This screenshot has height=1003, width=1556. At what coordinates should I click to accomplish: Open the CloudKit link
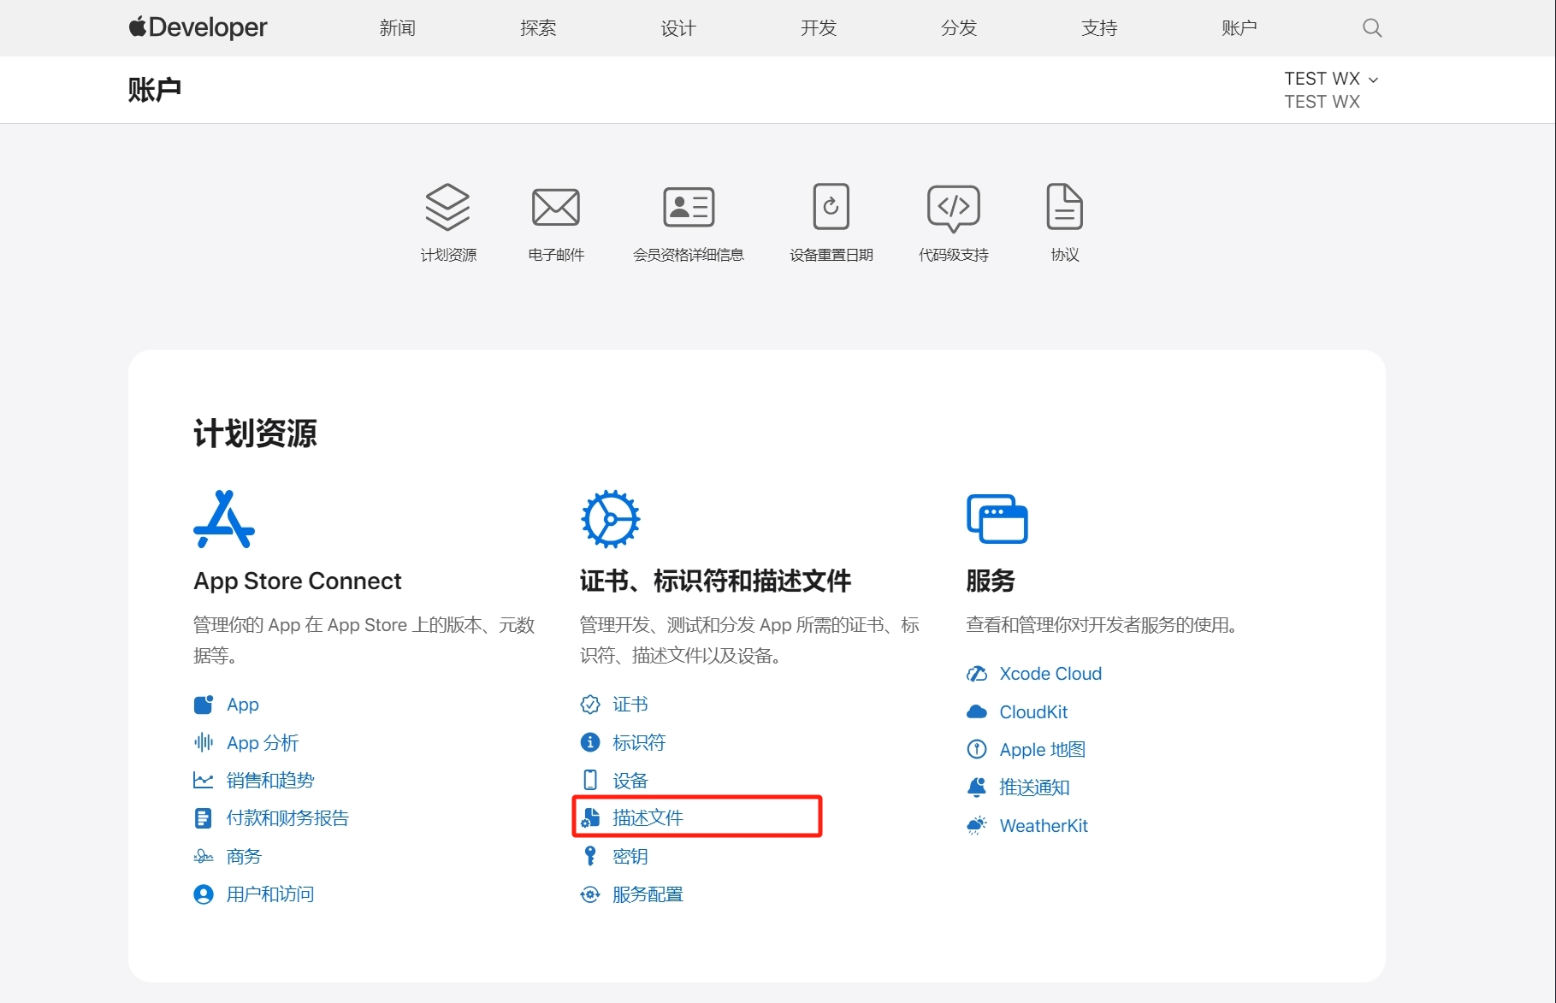pyautogui.click(x=1033, y=711)
